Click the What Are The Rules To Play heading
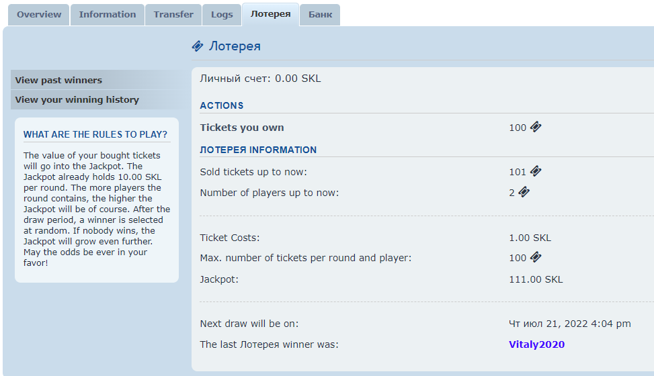Screen dimensions: 654x376 [95, 134]
